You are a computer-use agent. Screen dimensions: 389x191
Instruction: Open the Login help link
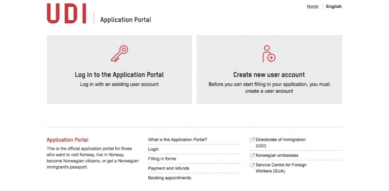(x=153, y=149)
